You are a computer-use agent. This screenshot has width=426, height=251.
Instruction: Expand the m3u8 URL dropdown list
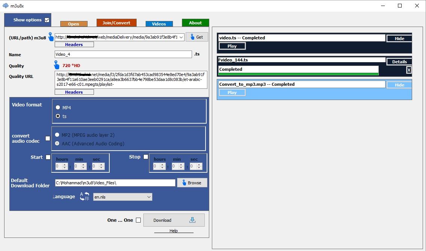pyautogui.click(x=182, y=37)
